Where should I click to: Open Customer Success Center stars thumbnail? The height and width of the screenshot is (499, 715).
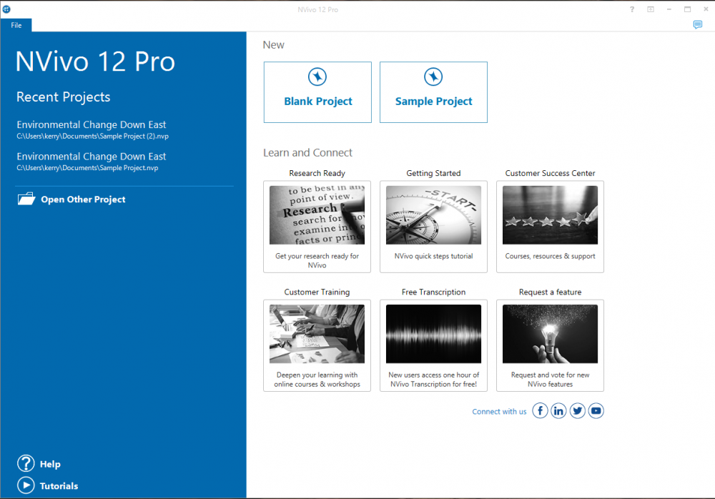(x=550, y=215)
